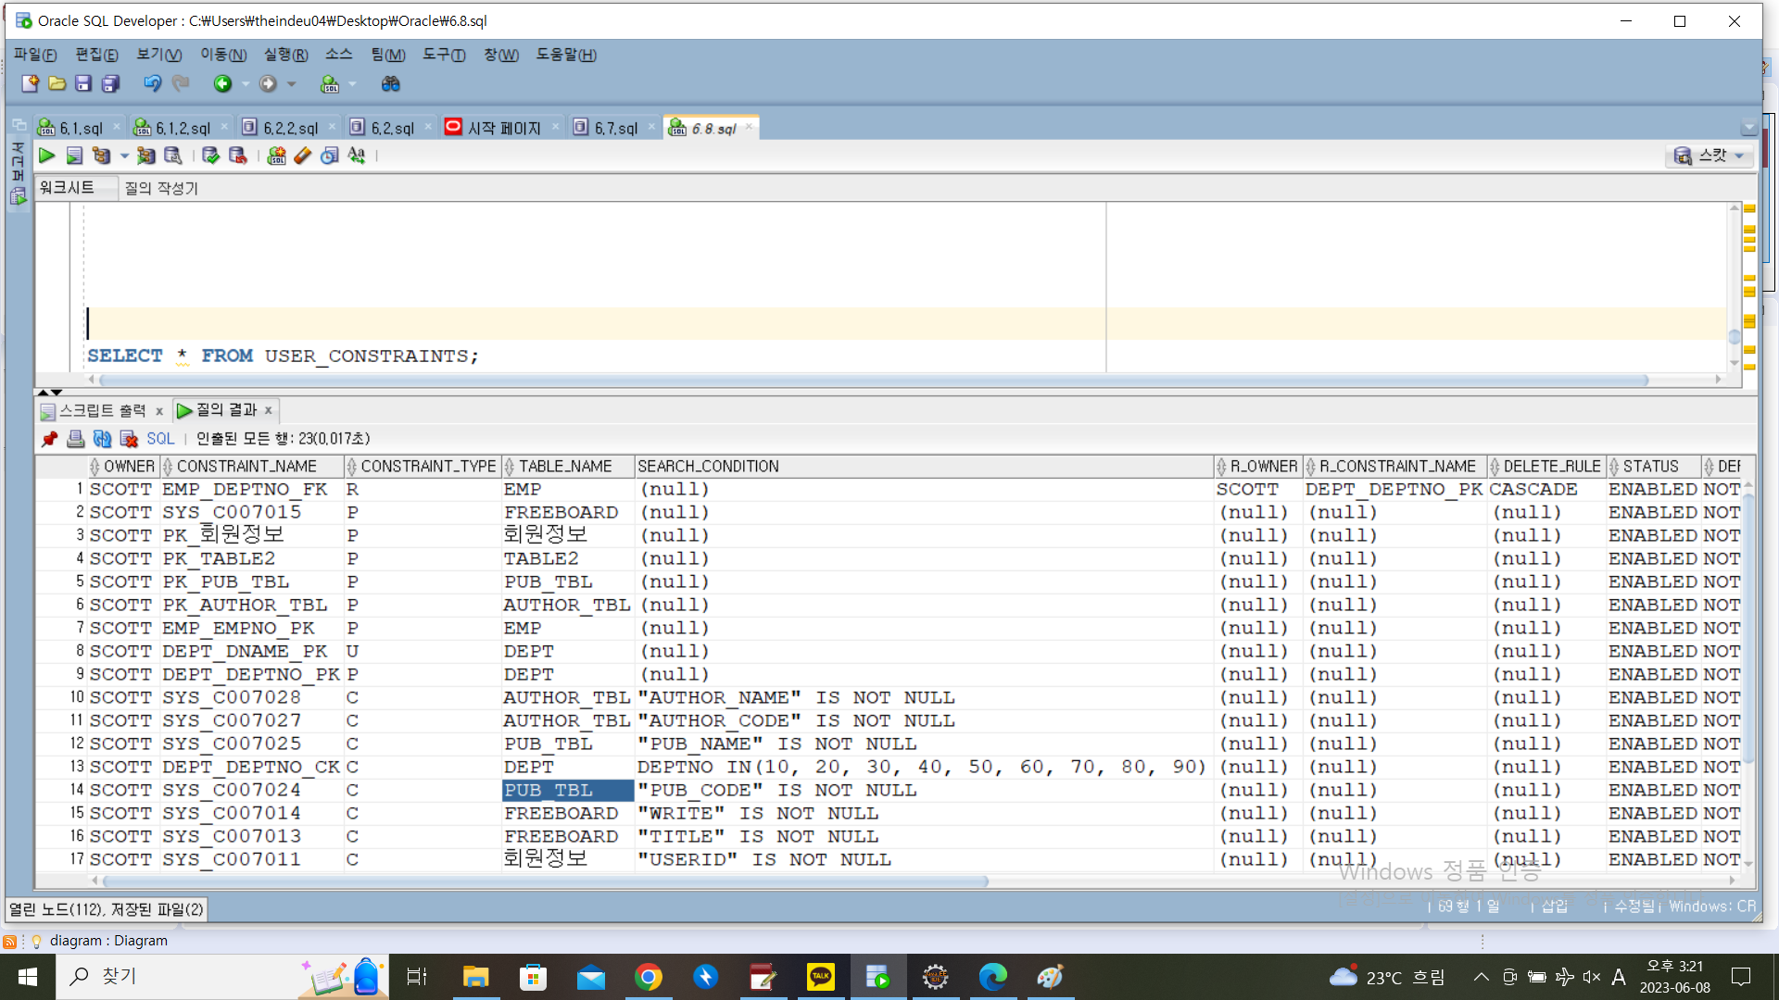1779x1000 pixels.
Task: Switch to the 6.2.2.sql tab
Action: (289, 128)
